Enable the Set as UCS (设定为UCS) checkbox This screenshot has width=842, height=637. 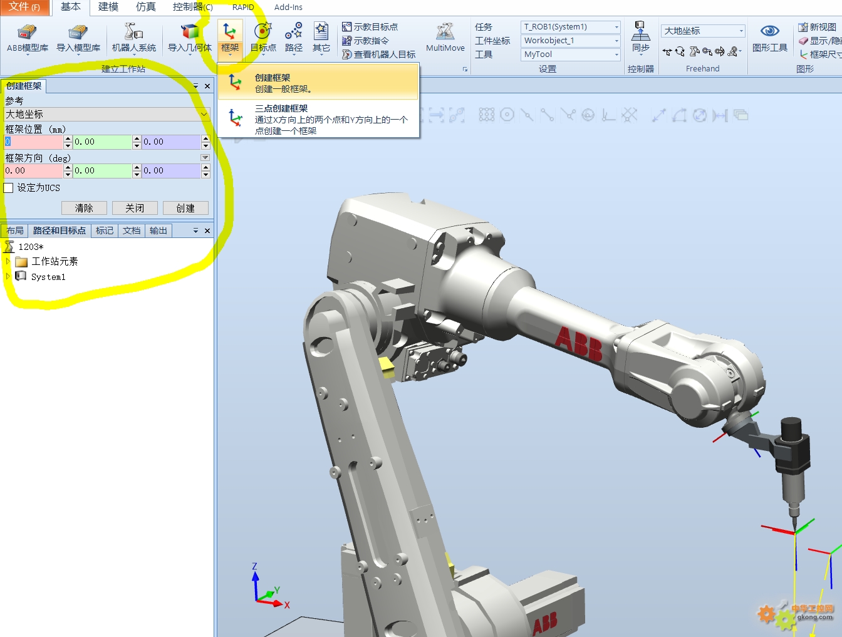tap(8, 188)
